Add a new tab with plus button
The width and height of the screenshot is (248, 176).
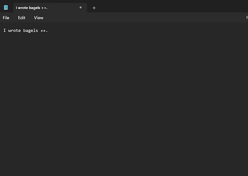(x=94, y=8)
